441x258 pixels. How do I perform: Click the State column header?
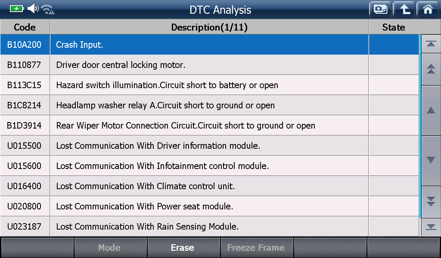pyautogui.click(x=394, y=27)
